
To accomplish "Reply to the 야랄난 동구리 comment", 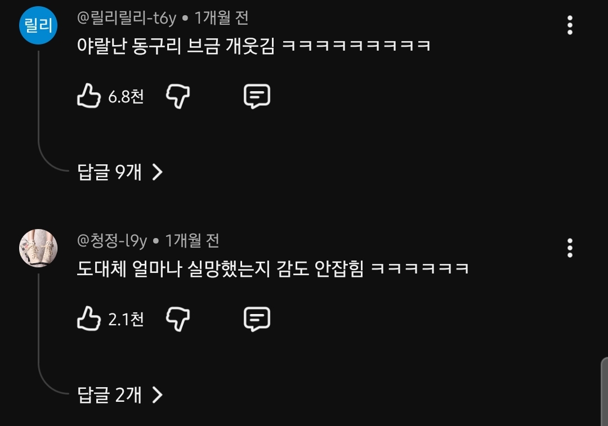I will click(257, 96).
